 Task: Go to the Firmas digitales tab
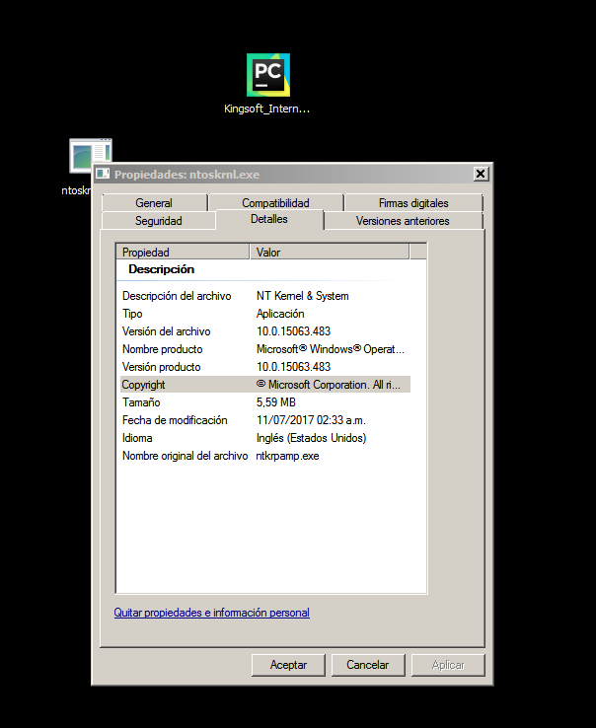tap(412, 203)
